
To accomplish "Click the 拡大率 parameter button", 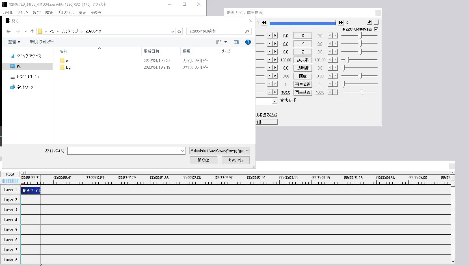I will point(303,60).
